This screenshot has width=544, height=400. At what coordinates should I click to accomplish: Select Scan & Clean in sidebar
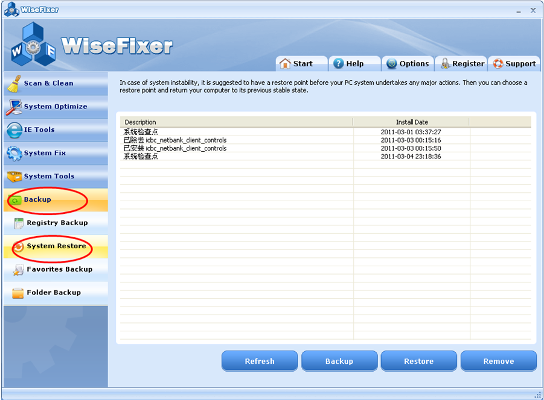click(x=56, y=83)
